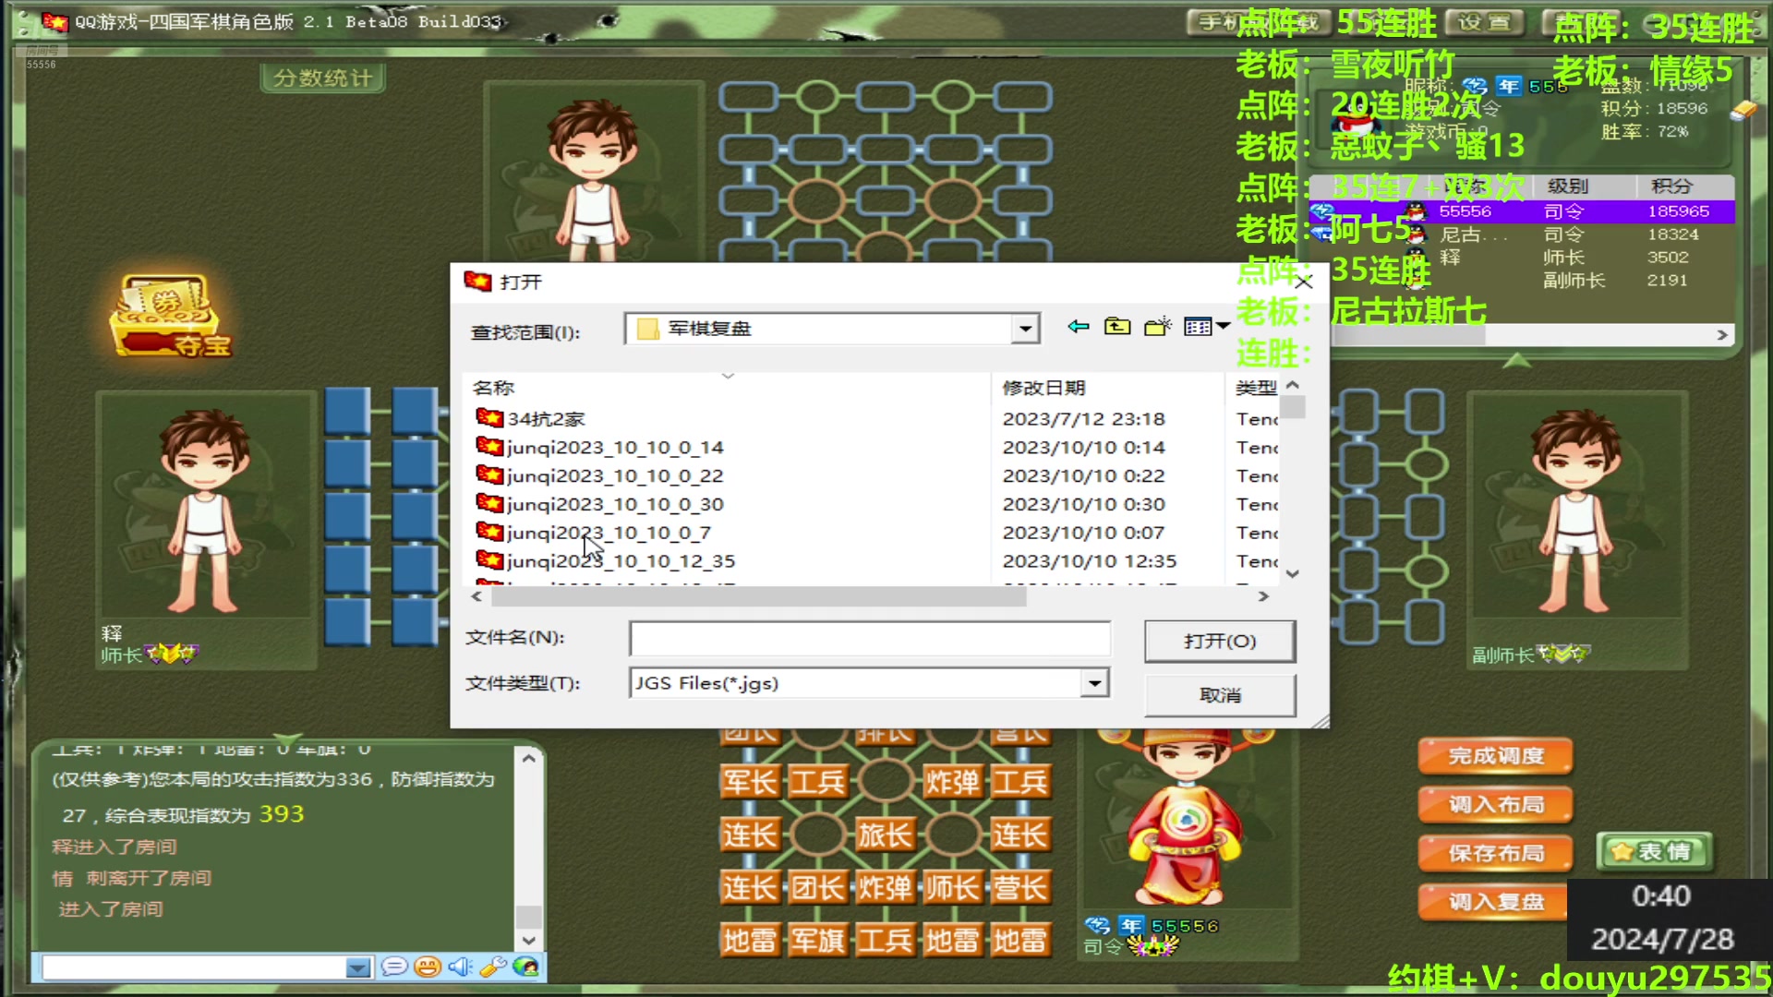Open the view menu dropdown arrow
This screenshot has width=1773, height=997.
[x=1224, y=326]
